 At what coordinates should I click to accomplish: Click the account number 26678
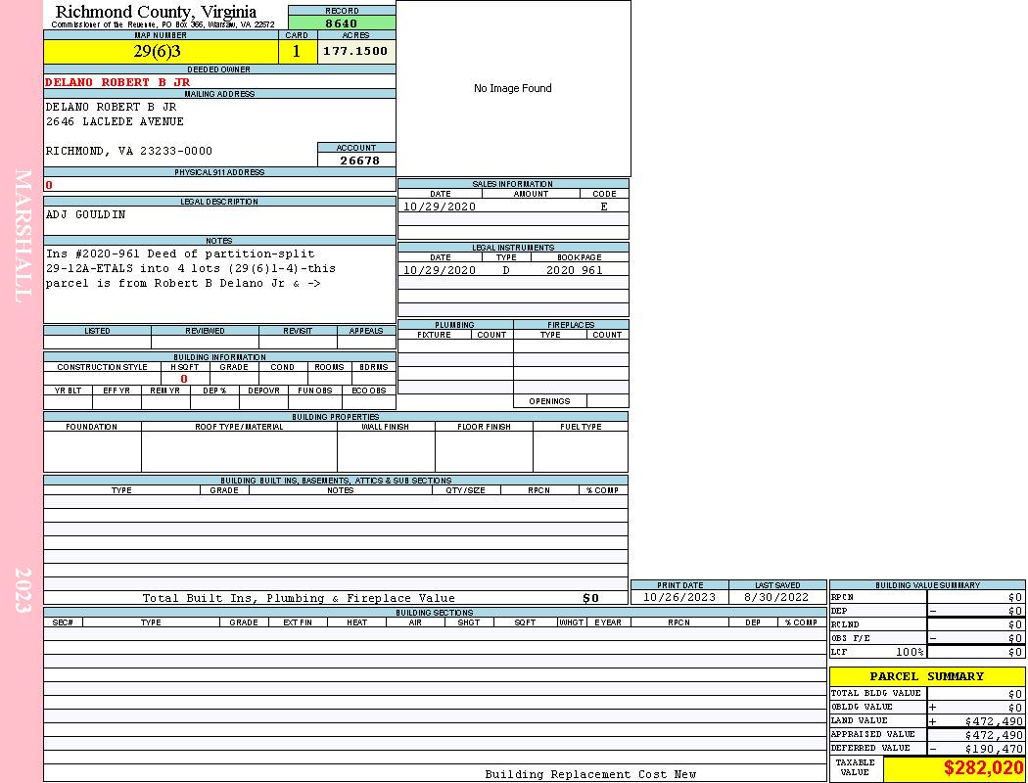356,161
